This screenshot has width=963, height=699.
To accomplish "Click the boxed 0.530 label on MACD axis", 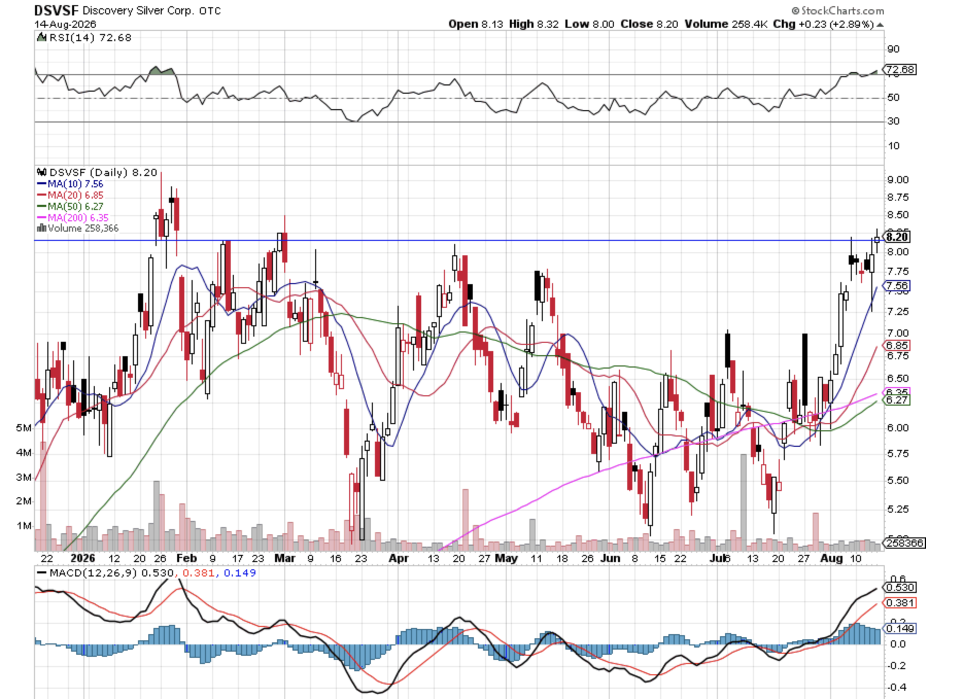I will click(900, 587).
